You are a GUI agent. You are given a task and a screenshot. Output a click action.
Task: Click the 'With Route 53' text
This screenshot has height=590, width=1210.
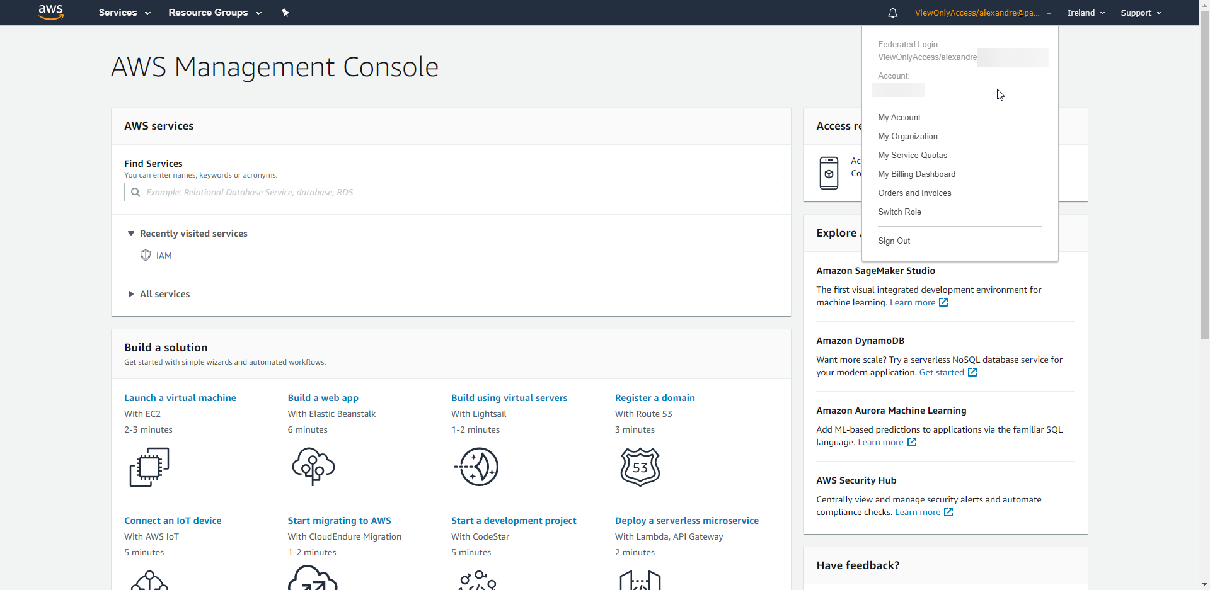643,414
